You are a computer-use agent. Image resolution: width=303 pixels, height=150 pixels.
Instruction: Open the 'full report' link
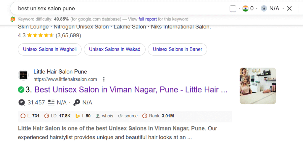(x=148, y=19)
